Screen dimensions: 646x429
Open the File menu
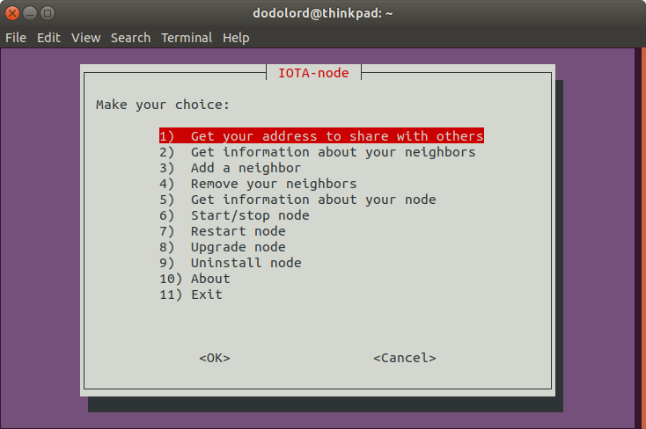coord(16,38)
